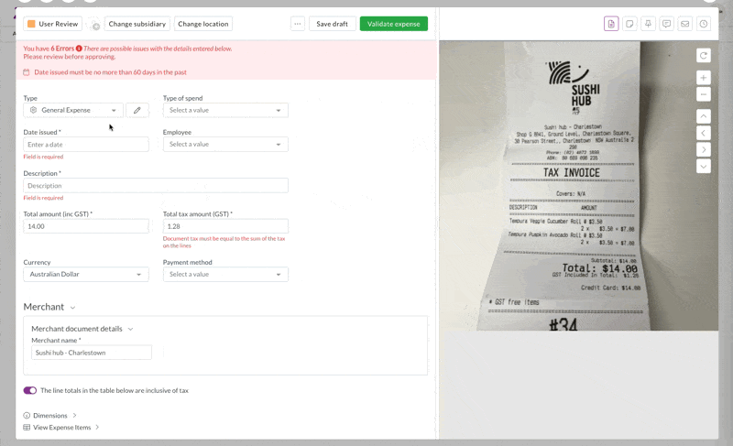Click the pencil edit icon beside Type
The width and height of the screenshot is (733, 446).
137,110
